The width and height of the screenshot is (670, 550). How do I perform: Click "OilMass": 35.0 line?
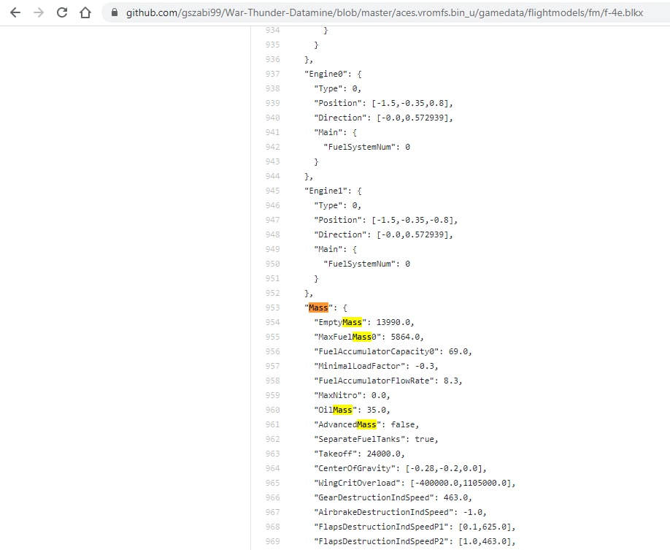click(352, 410)
